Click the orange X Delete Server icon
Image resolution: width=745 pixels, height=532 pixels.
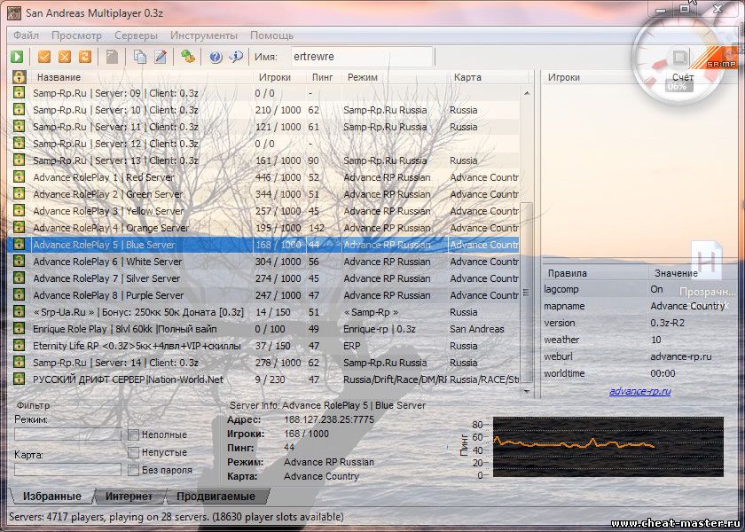(65, 57)
